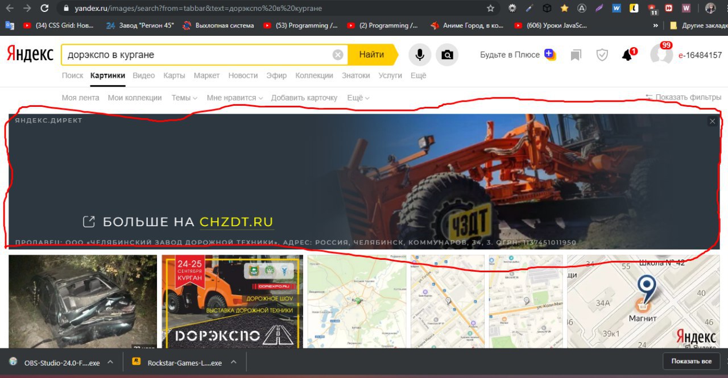Open the circled A extension icon
The width and height of the screenshot is (728, 378).
tap(582, 9)
